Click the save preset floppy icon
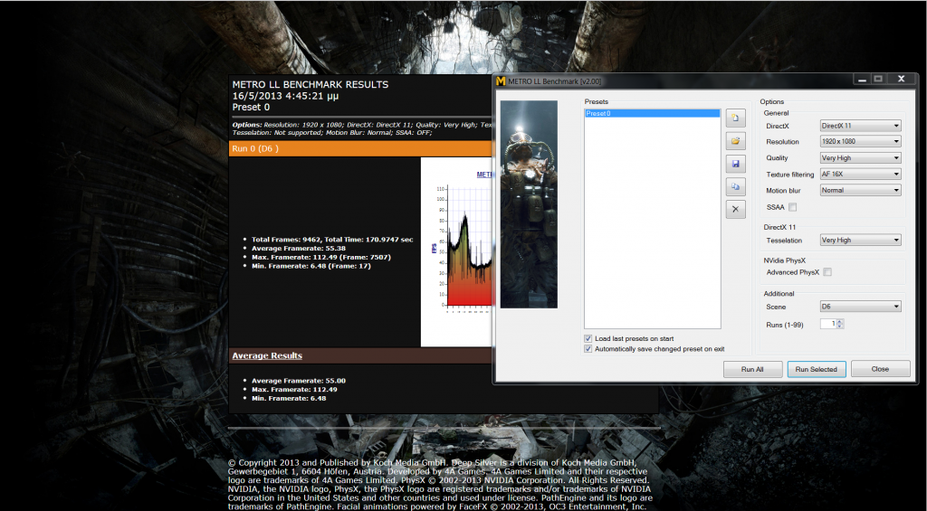This screenshot has height=511, width=927. [736, 164]
